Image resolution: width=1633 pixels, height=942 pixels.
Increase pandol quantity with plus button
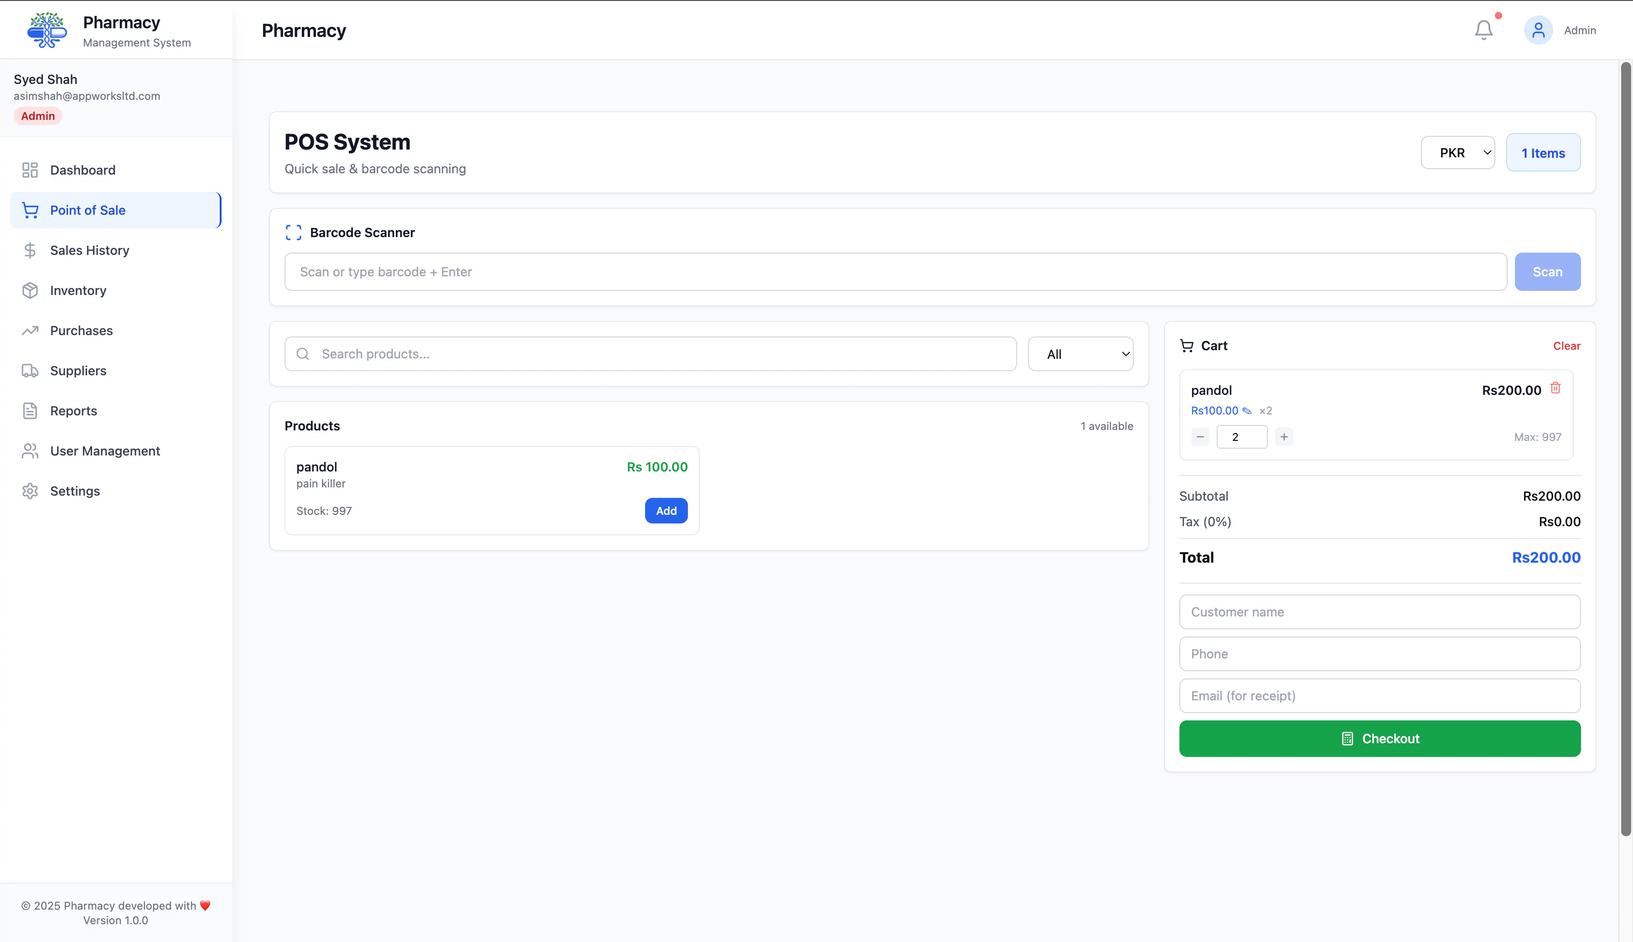click(1284, 437)
